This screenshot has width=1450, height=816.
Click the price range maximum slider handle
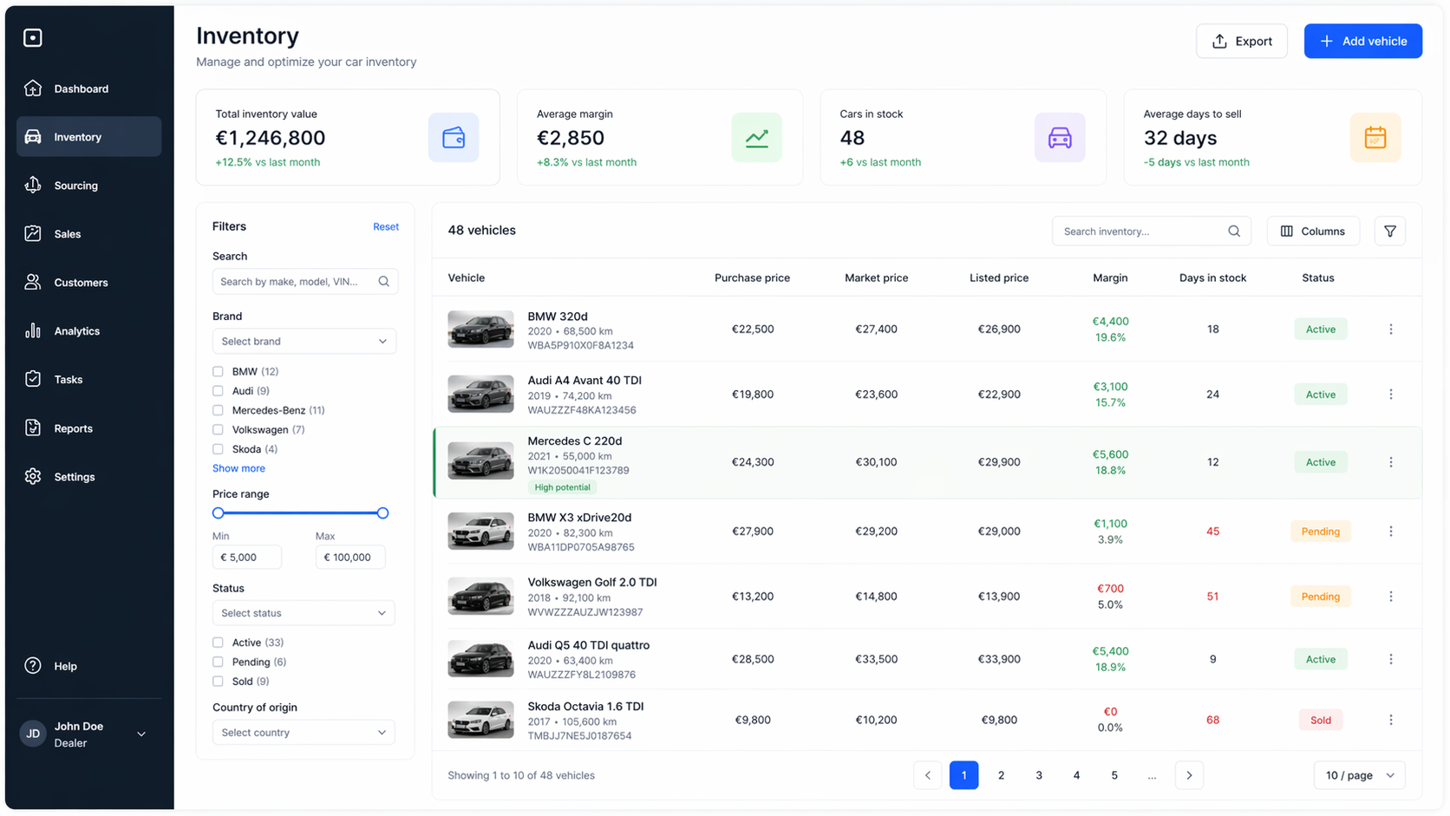pyautogui.click(x=382, y=513)
